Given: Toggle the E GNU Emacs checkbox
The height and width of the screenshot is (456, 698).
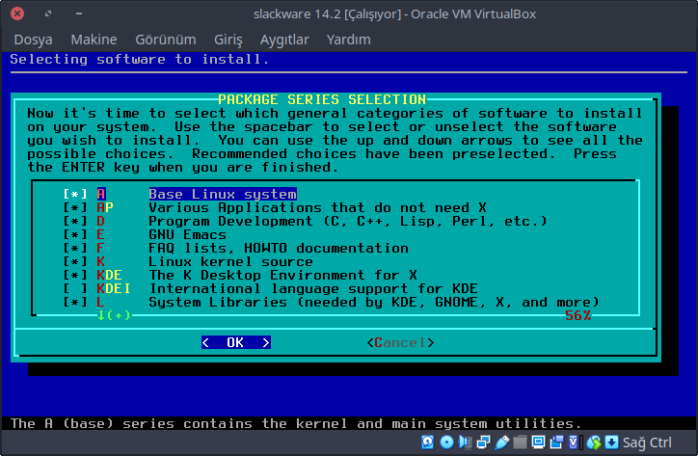Looking at the screenshot, I should coord(75,234).
